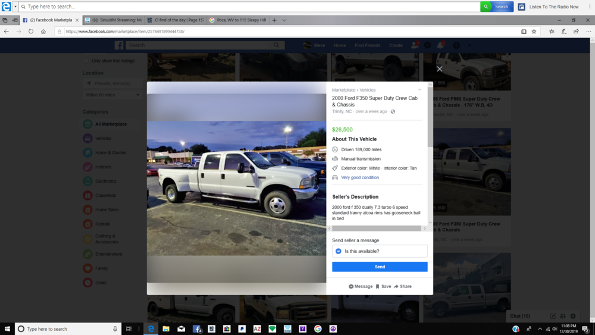The width and height of the screenshot is (595, 335).
Task: Click the set tabs aside icon
Action: point(15,20)
